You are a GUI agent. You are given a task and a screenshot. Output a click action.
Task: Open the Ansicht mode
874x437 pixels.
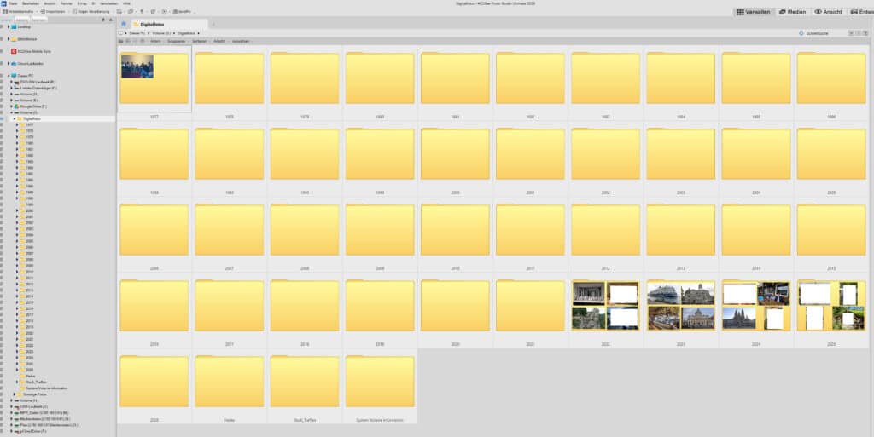pyautogui.click(x=830, y=12)
